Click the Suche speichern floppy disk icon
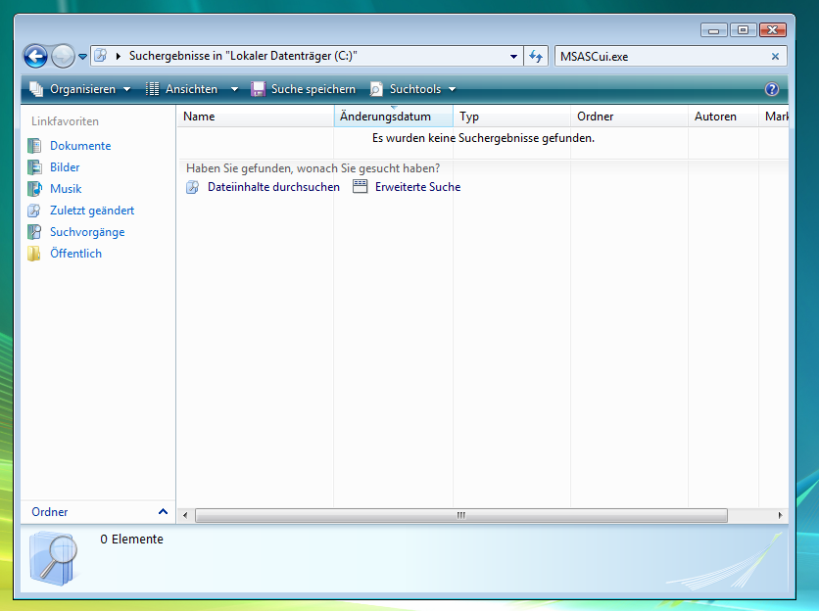The height and width of the screenshot is (611, 819). 258,89
